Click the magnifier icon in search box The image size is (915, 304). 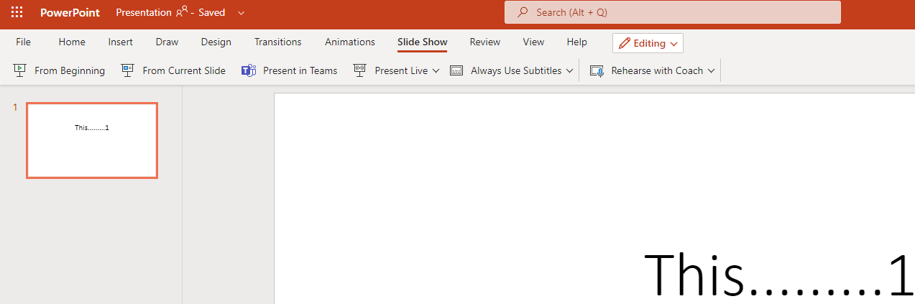[523, 12]
